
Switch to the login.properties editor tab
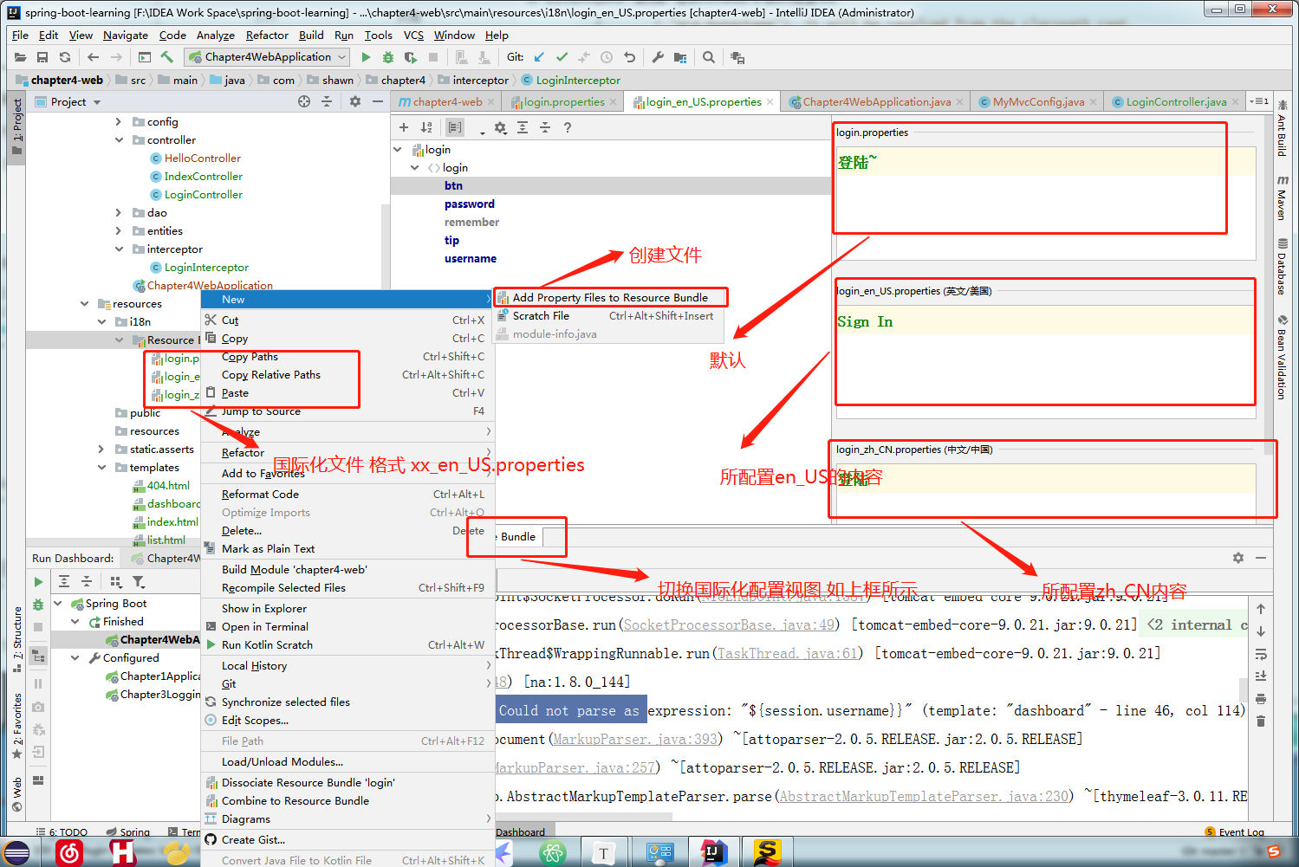click(x=564, y=101)
